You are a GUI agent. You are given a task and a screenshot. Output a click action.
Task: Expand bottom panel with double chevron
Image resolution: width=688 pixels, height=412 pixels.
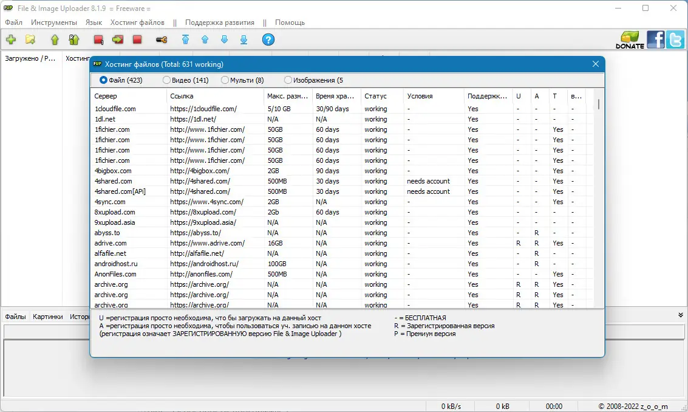pos(681,315)
